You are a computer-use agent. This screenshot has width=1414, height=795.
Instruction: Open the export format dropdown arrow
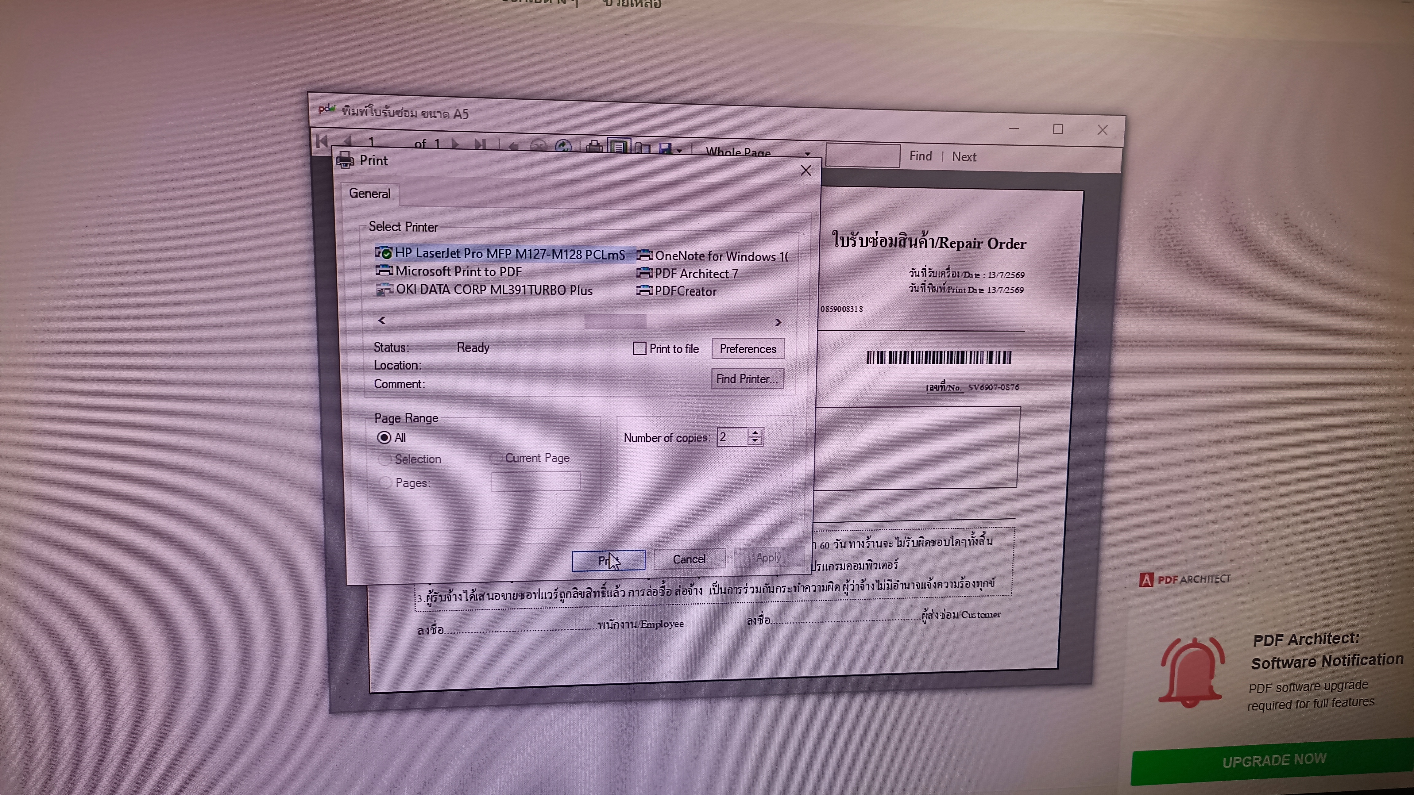tap(680, 150)
